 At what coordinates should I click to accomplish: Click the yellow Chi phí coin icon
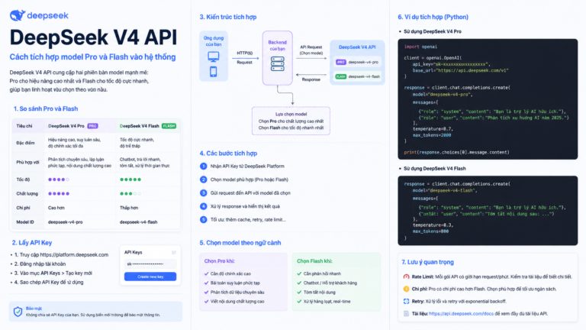click(x=406, y=289)
